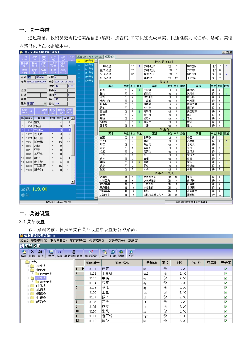
Task: Click the 开台 Home button
Action: pos(25,58)
